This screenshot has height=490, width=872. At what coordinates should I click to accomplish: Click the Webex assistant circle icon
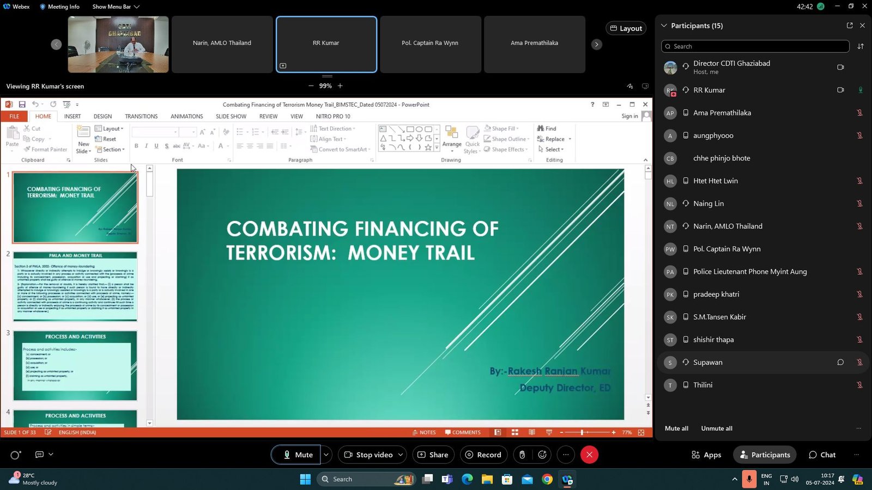15,455
